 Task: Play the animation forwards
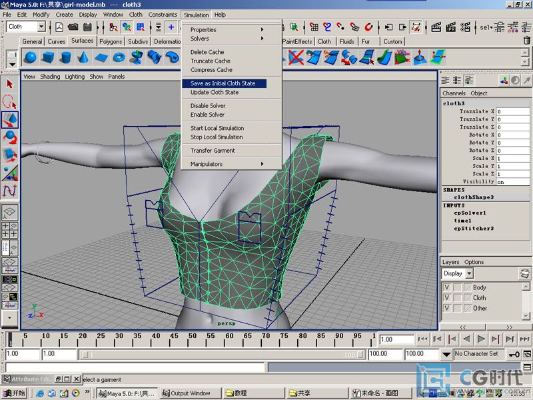coord(481,339)
